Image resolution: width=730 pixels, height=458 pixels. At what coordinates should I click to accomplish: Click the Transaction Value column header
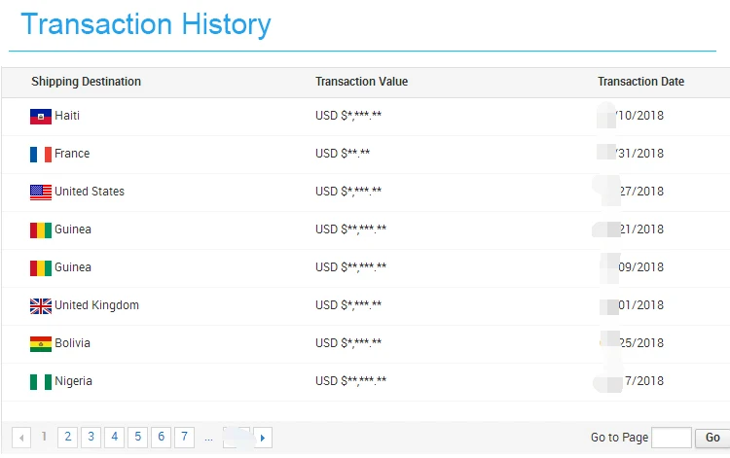tap(361, 82)
